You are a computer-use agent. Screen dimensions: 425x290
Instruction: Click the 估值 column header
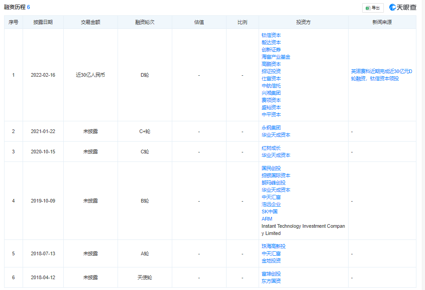[x=199, y=22]
